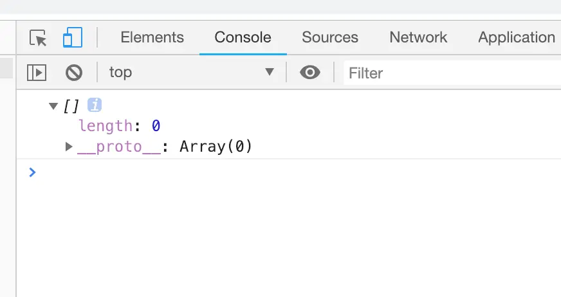Switch to the Elements tab
This screenshot has width=561, height=297.
pyautogui.click(x=152, y=37)
